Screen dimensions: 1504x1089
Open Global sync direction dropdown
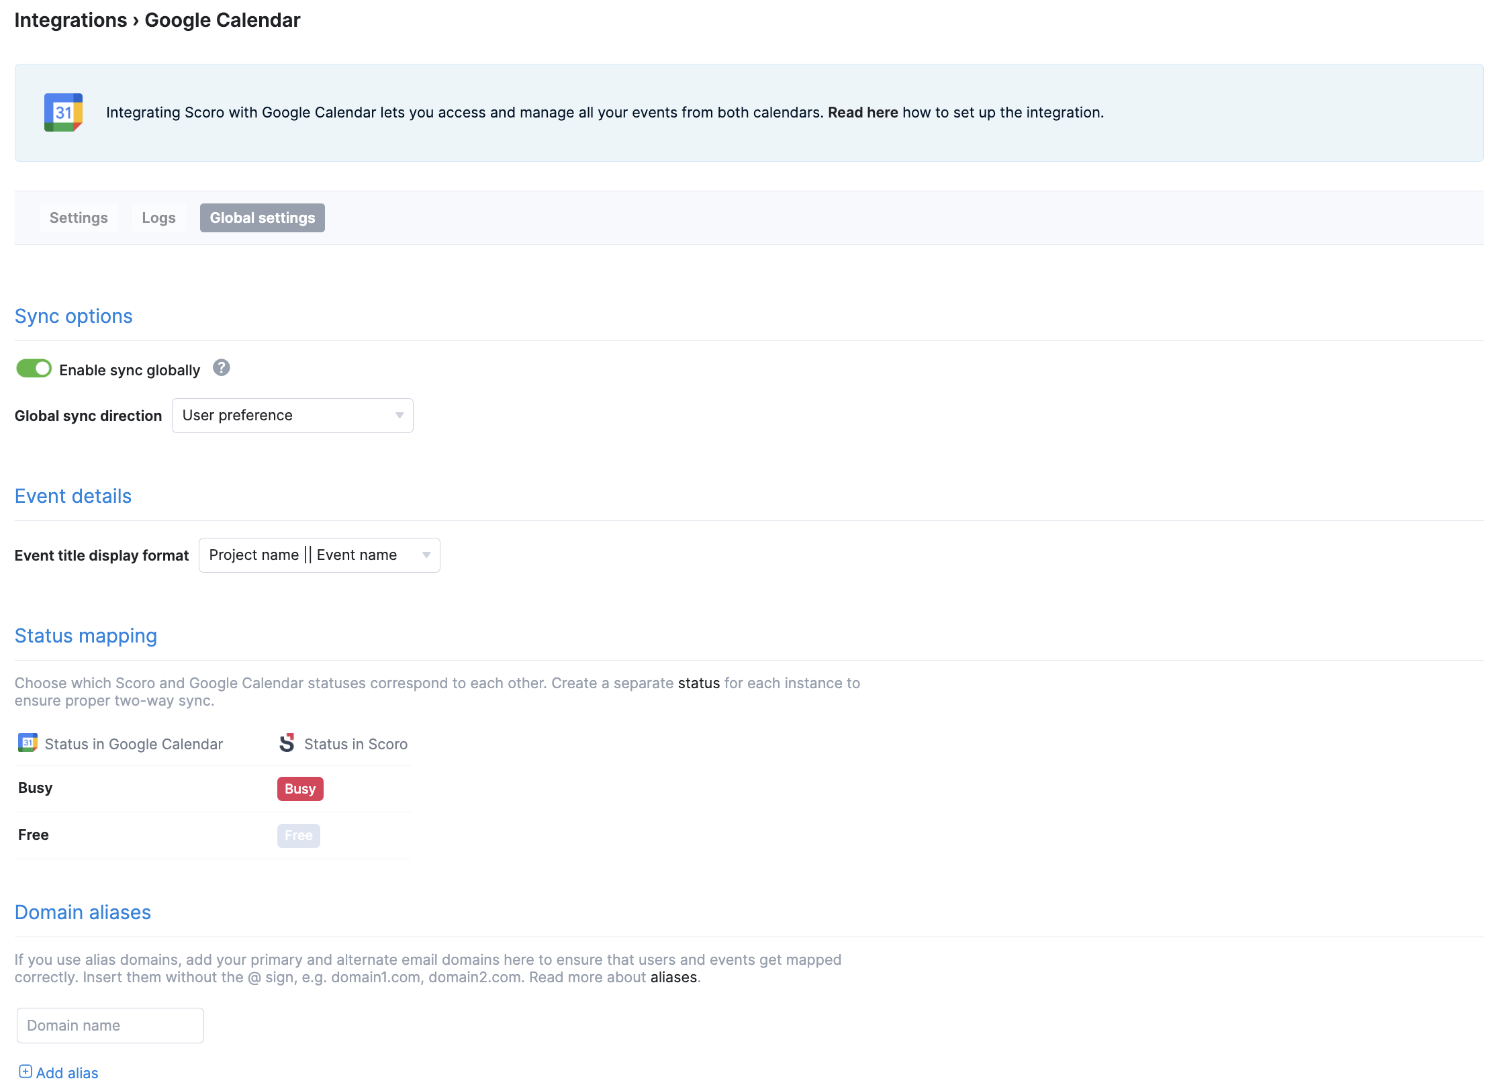[293, 416]
